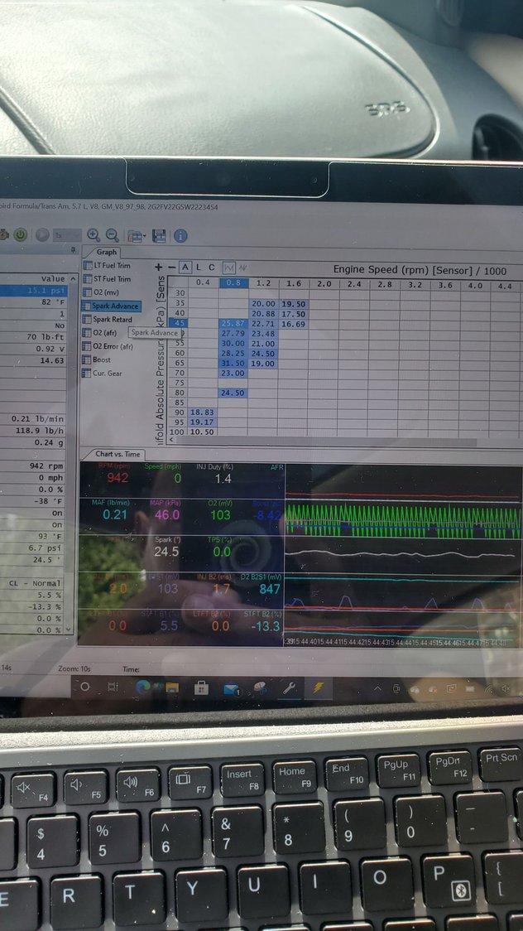Open Microsoft Edge from the taskbar
The height and width of the screenshot is (931, 523).
(x=142, y=687)
